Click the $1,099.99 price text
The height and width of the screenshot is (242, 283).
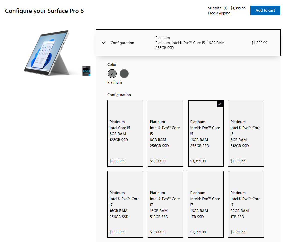(x=117, y=161)
